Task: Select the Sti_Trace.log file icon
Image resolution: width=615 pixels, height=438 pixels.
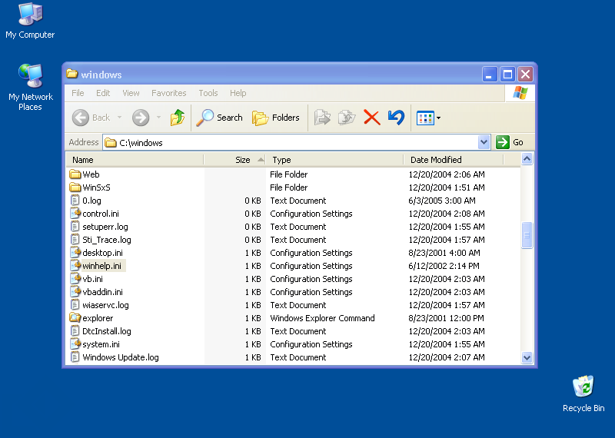Action: click(75, 240)
